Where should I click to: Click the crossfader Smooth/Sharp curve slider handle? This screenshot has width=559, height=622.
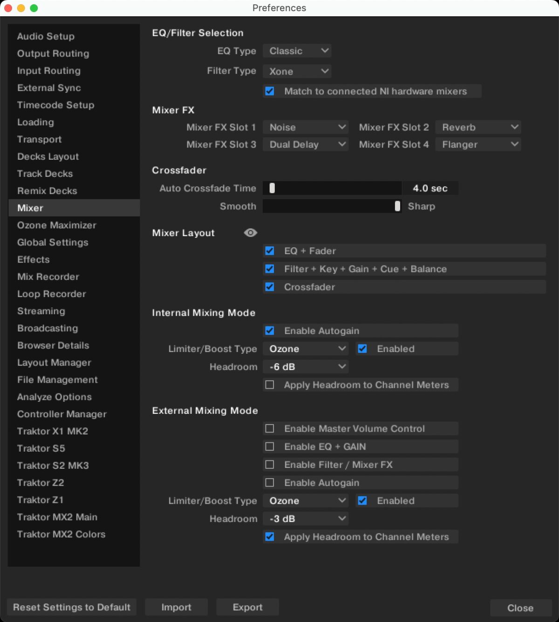click(x=397, y=206)
